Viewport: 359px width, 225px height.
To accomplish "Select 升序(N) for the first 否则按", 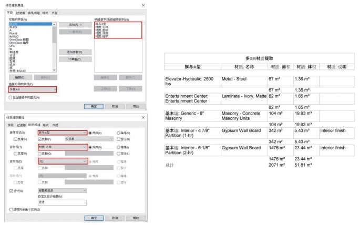I will pos(90,147).
